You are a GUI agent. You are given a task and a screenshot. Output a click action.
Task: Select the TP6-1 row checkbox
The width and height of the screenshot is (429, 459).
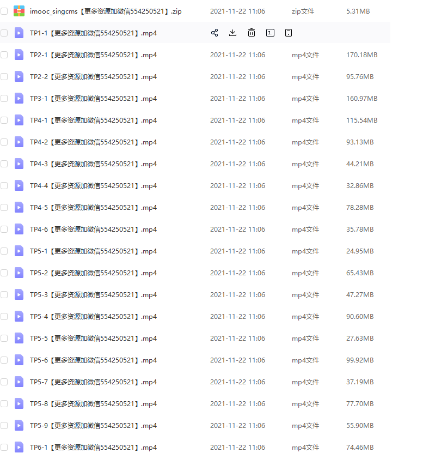(4, 448)
